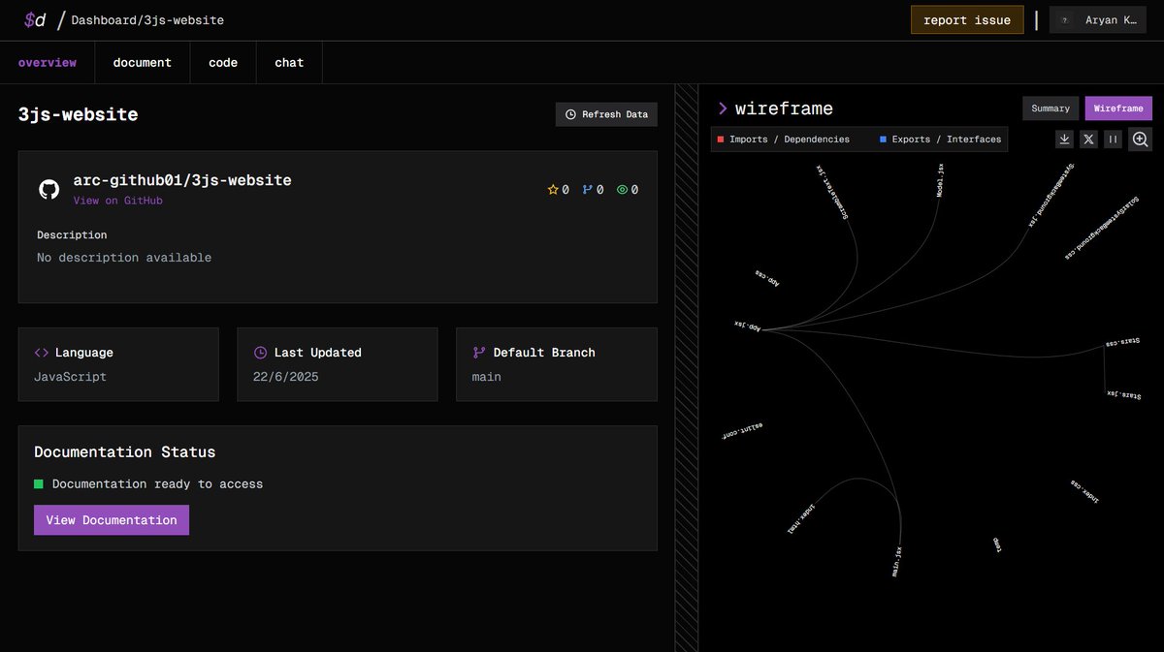
Task: Click the Default Branch git icon
Action: tap(479, 353)
